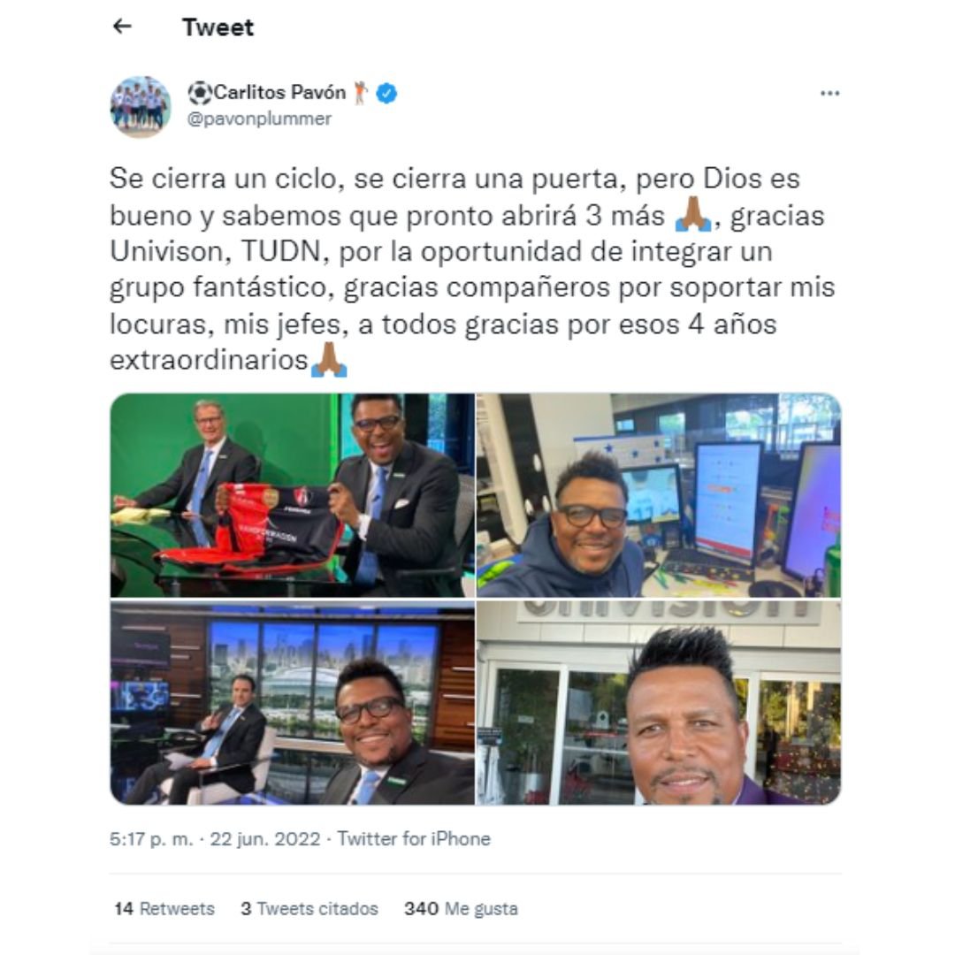
Task: Click the blue verified badge icon
Action: click(386, 93)
